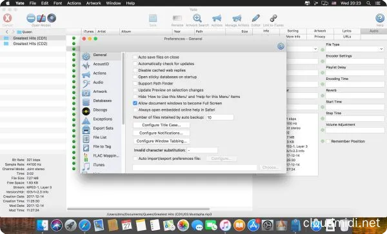The height and width of the screenshot is (234, 387).
Task: Select the iTunes preferences pane
Action: pyautogui.click(x=101, y=165)
